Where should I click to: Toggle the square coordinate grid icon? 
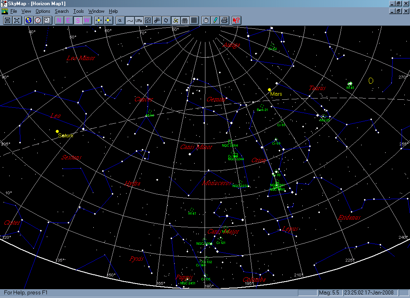click(194, 20)
